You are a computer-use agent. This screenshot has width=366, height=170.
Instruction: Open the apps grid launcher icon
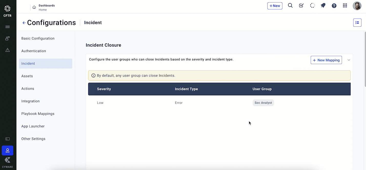(345, 6)
